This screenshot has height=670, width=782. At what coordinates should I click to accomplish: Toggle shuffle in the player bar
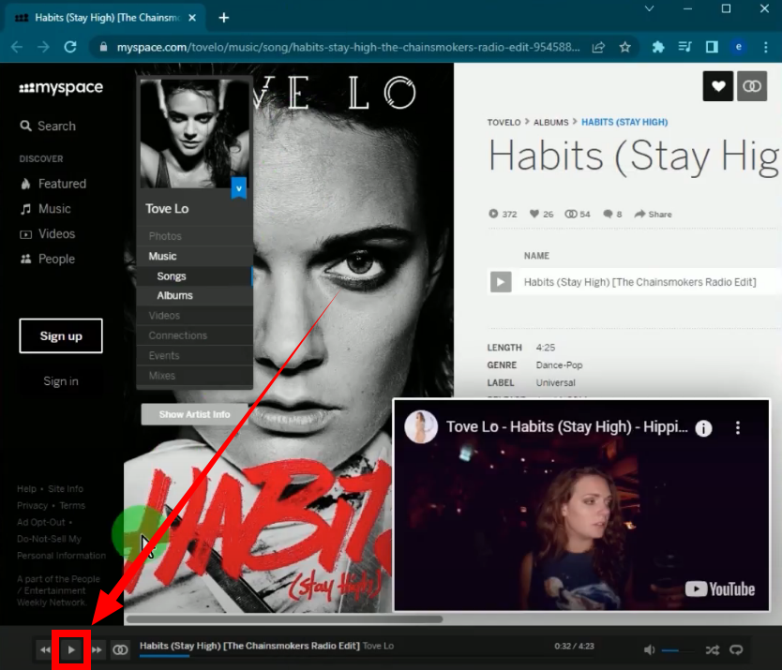pos(712,649)
